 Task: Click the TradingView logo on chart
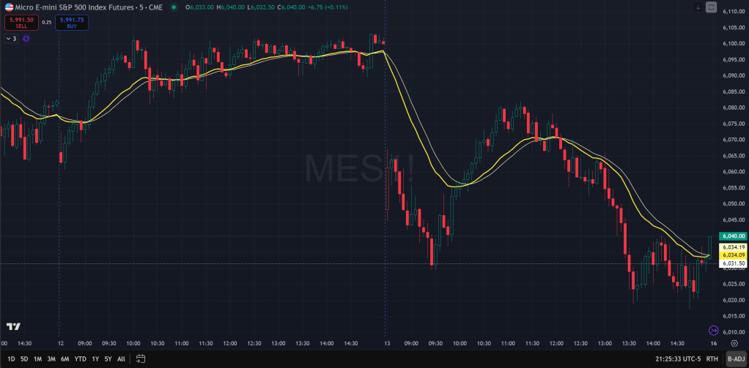[12, 326]
